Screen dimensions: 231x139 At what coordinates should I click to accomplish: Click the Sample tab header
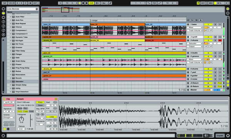point(37,99)
